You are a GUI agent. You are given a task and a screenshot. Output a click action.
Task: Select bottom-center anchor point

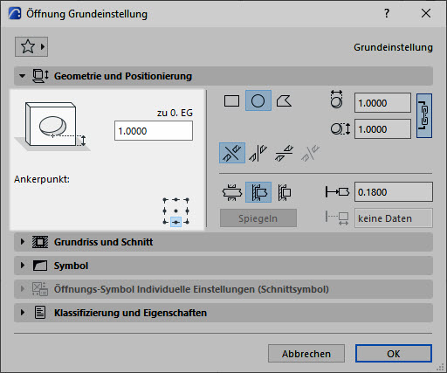175,222
